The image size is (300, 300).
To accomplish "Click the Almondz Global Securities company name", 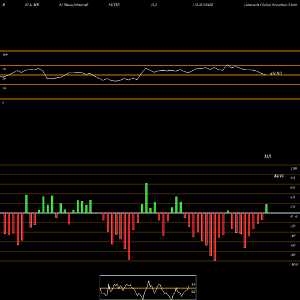I will point(271,5).
